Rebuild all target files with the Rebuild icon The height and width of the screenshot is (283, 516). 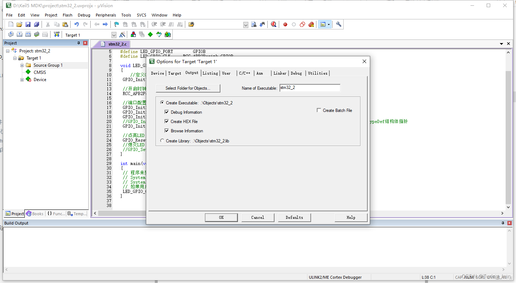[x=28, y=34]
